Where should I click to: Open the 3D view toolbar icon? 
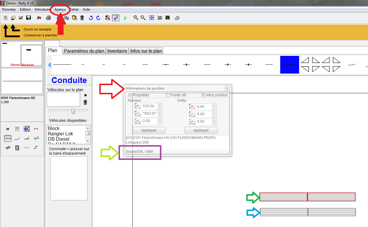(x=160, y=18)
